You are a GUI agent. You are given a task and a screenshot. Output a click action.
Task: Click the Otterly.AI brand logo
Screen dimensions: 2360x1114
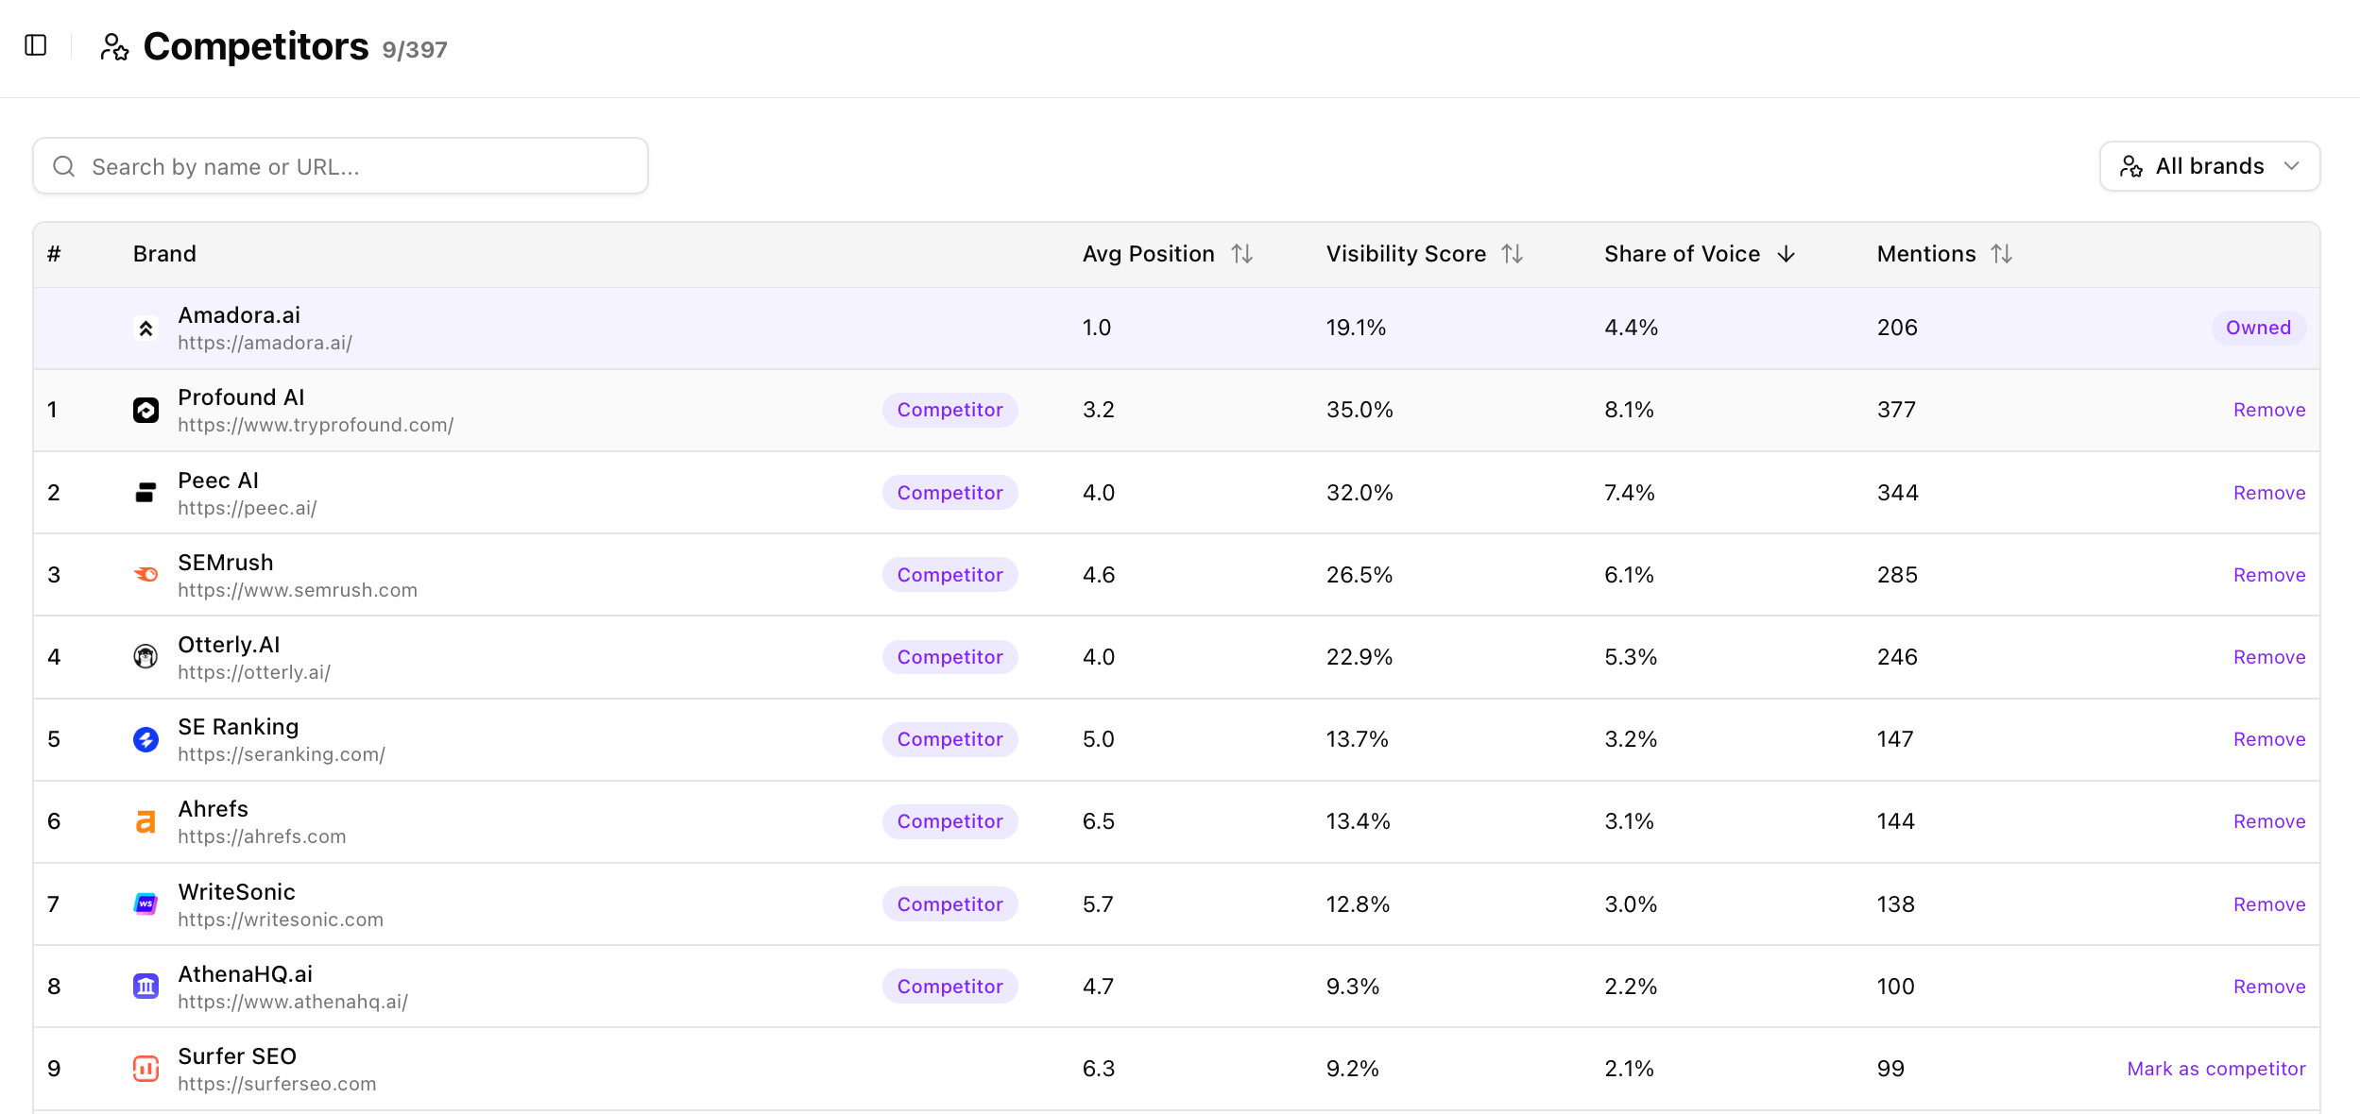(x=145, y=656)
